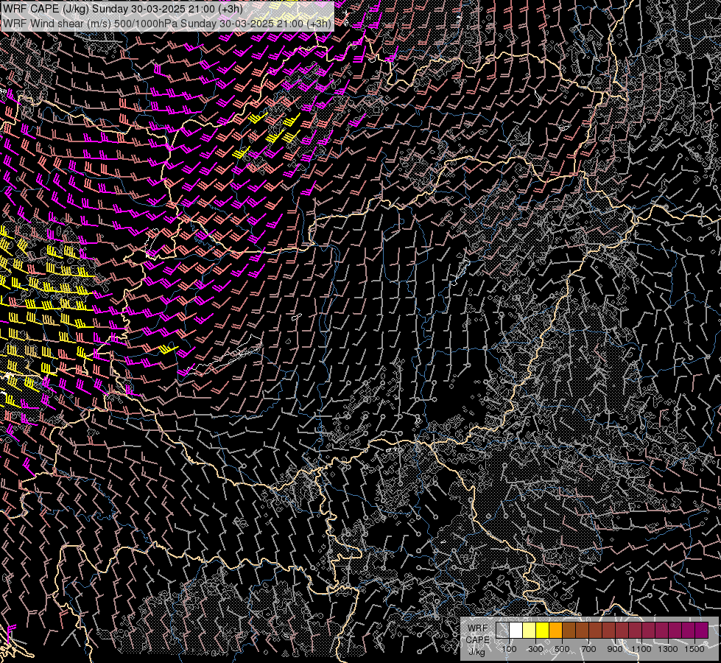Select the 1300–1400 legend swatch
This screenshot has width=721, height=663.
tap(675, 631)
